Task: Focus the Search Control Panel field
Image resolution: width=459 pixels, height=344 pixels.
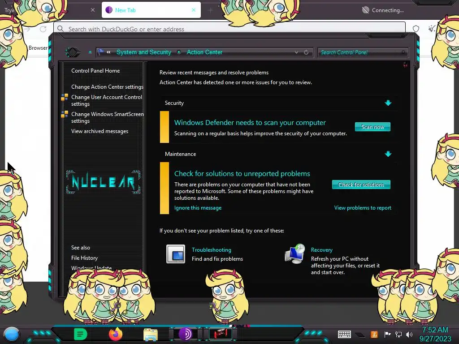Action: [x=362, y=52]
